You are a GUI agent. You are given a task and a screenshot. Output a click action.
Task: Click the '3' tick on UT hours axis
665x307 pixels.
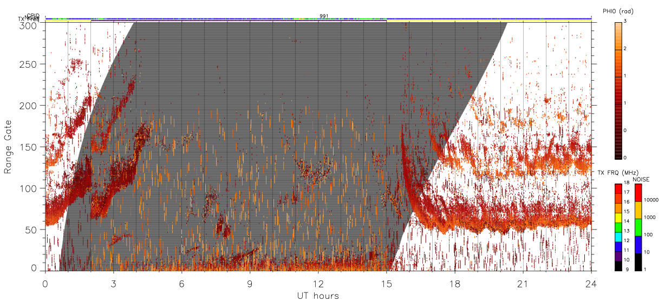pos(114,283)
